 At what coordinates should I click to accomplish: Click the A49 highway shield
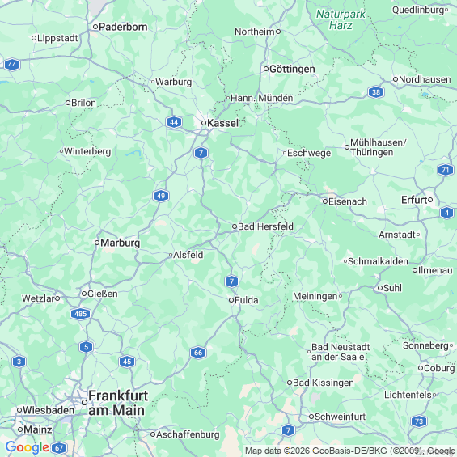(161, 196)
